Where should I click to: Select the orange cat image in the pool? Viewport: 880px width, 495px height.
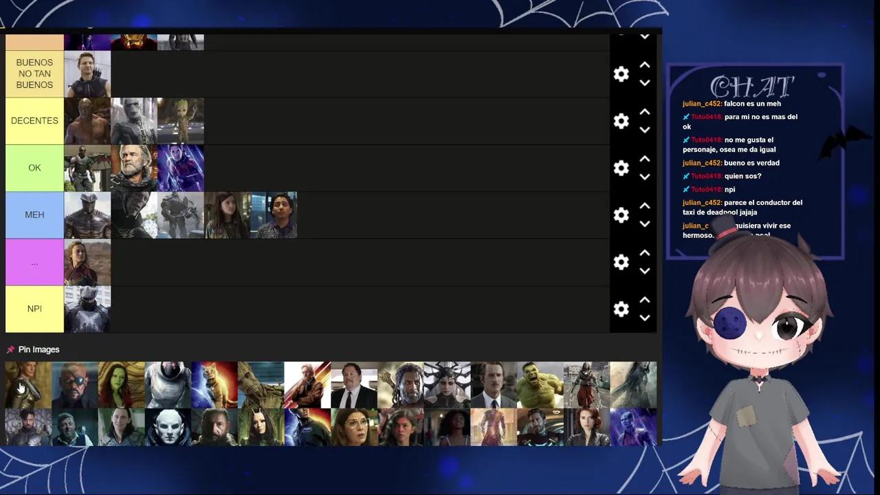click(214, 385)
